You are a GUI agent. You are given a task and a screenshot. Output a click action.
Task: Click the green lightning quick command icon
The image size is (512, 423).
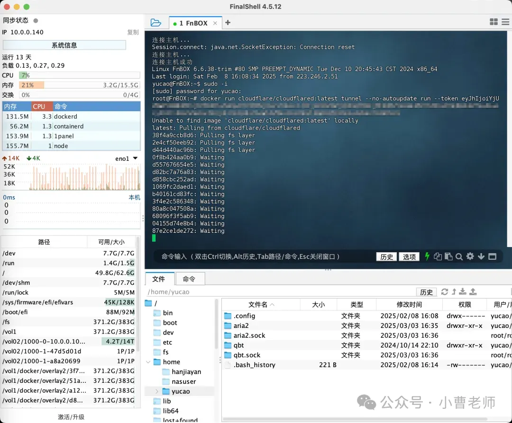[x=427, y=256]
